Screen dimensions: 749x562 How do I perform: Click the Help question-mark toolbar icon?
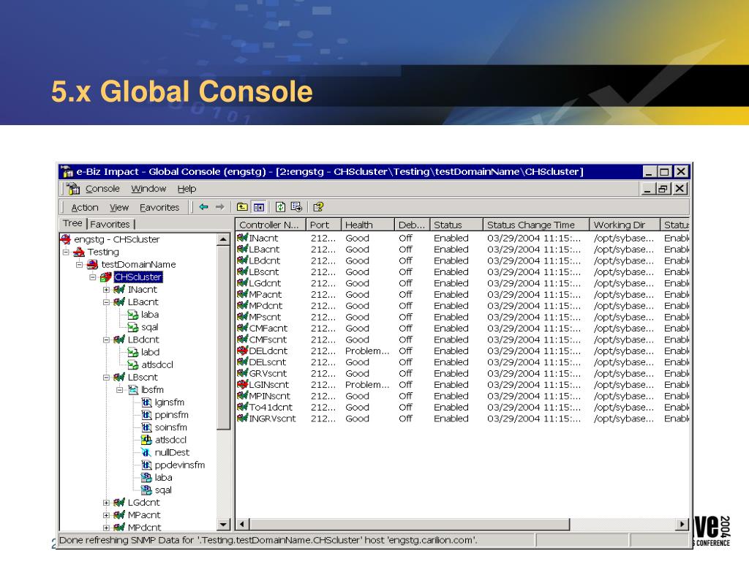[318, 207]
